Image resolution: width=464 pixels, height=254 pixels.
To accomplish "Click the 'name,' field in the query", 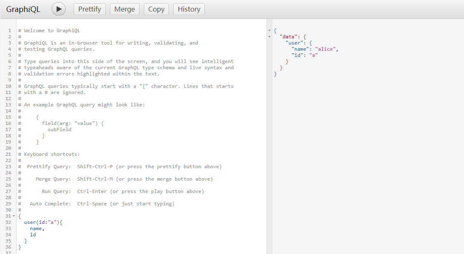I will (37, 228).
